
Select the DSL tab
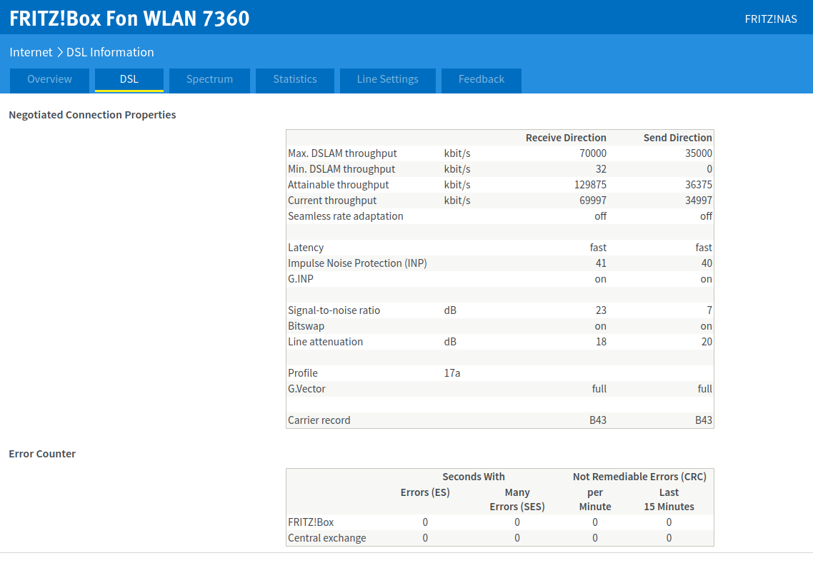pos(129,80)
